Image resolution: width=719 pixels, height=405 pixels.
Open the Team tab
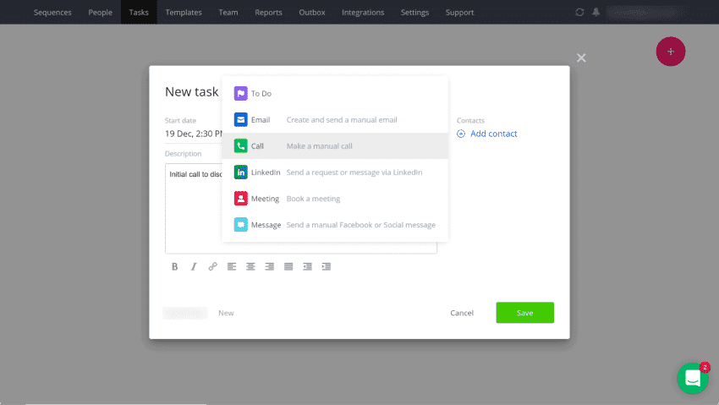tap(228, 13)
